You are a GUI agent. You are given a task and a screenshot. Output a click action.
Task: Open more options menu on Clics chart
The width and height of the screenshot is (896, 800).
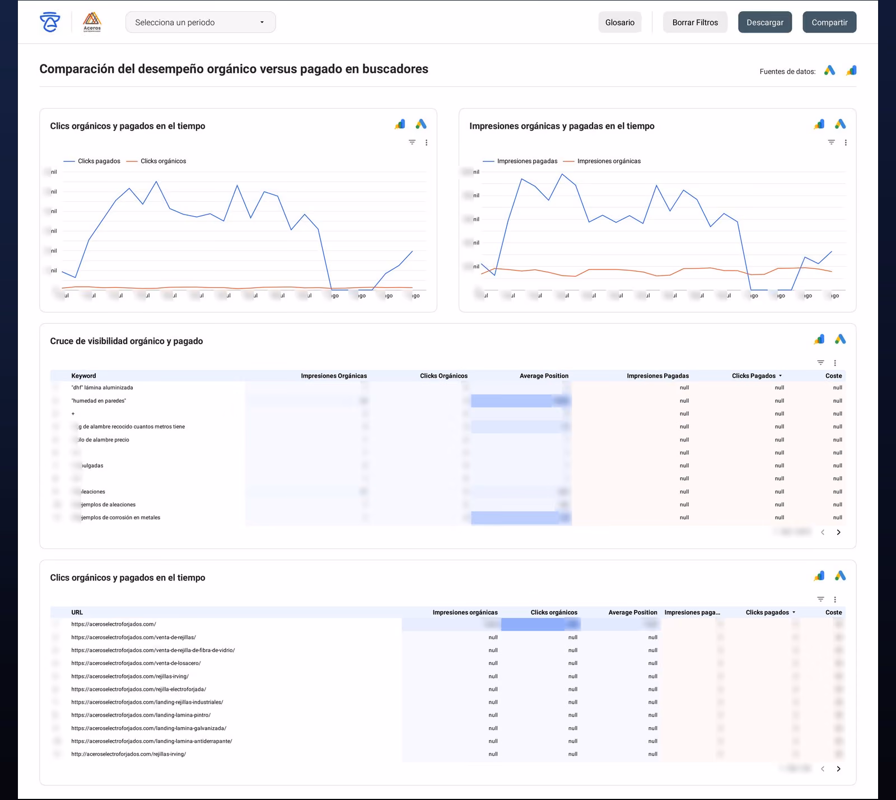[x=427, y=142]
